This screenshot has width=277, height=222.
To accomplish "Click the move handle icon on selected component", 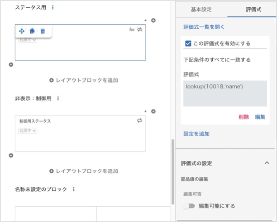I will tap(22, 31).
